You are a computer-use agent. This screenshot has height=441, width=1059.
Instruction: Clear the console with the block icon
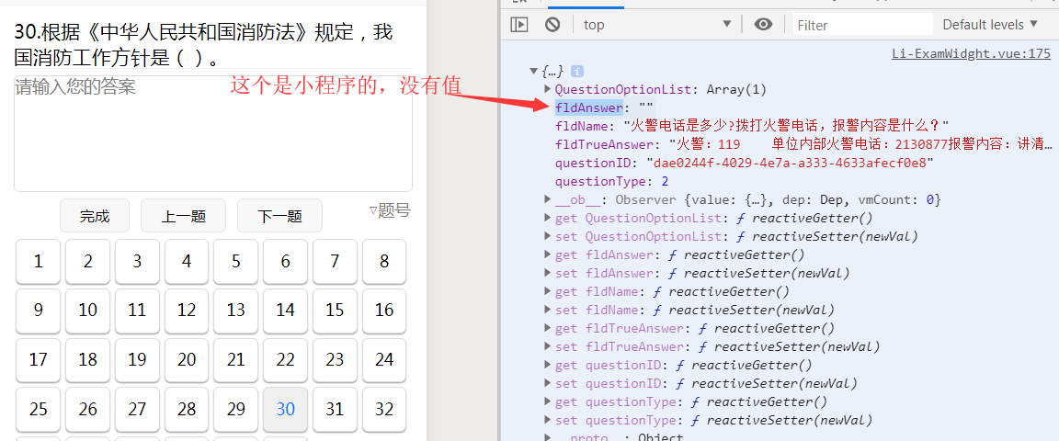(552, 25)
